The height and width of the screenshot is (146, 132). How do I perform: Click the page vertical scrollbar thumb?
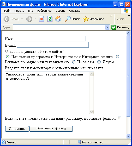(128, 76)
